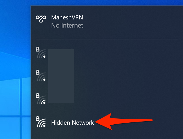Select the Hidden Network entry label
The image size is (183, 139).
(x=72, y=123)
